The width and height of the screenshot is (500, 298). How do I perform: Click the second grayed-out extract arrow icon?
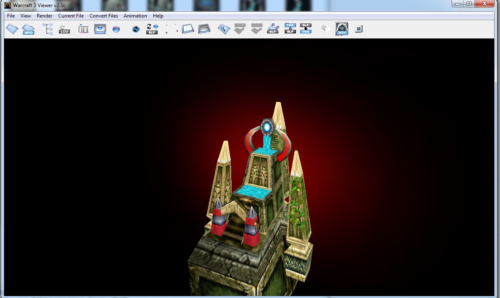pos(256,29)
